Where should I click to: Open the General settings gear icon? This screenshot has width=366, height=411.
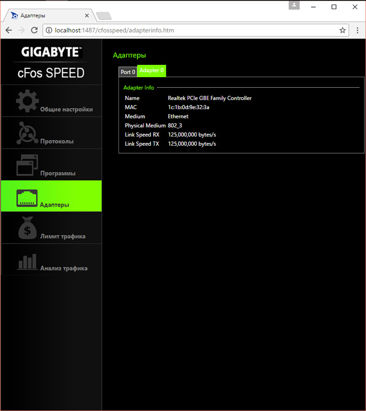27,101
